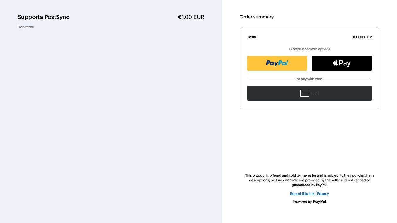Viewport: 397px width, 223px height.
Task: Click the 'or pay with card' divider text
Action: (x=309, y=79)
